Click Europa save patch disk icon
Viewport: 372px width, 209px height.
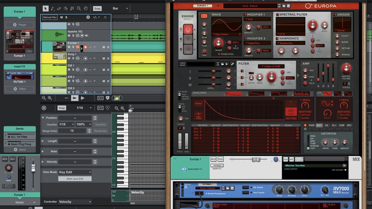tap(288, 6)
